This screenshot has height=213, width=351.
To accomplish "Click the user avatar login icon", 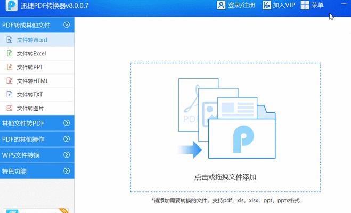I will [x=221, y=5].
